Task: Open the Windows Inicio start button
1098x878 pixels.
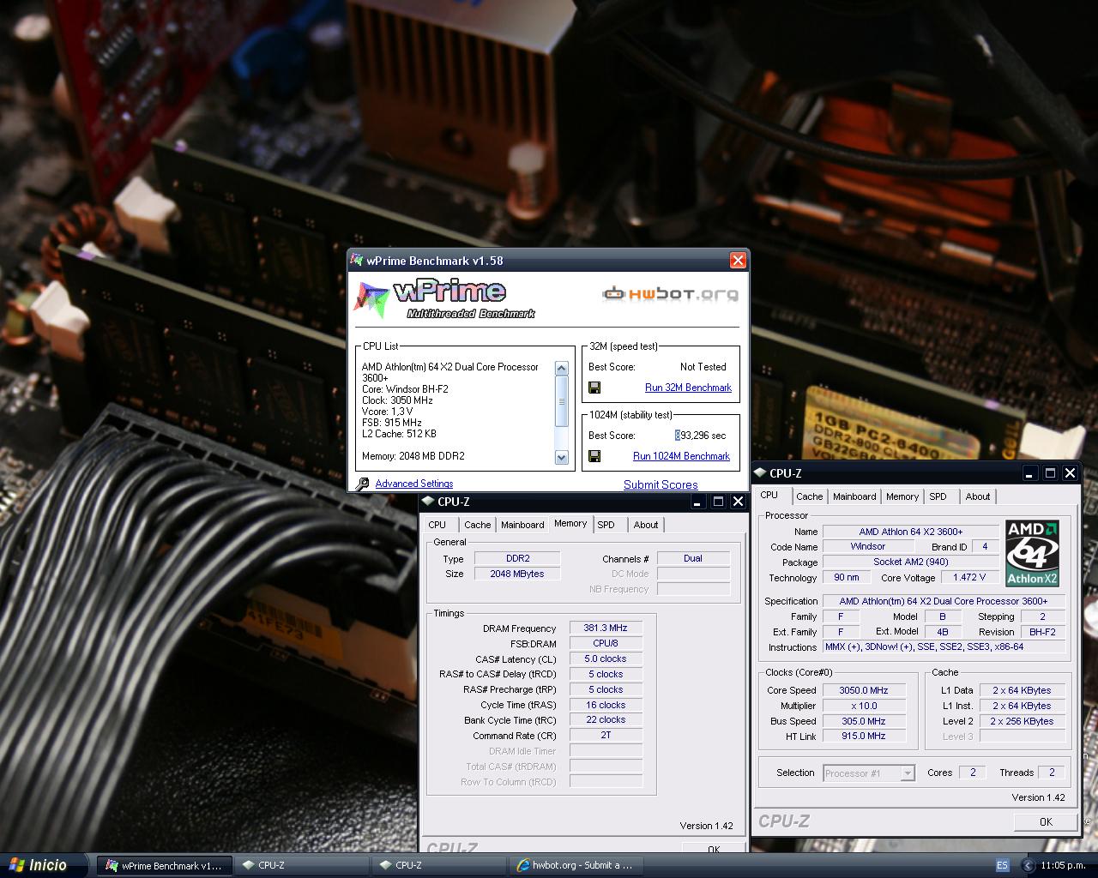Action: click(x=45, y=865)
